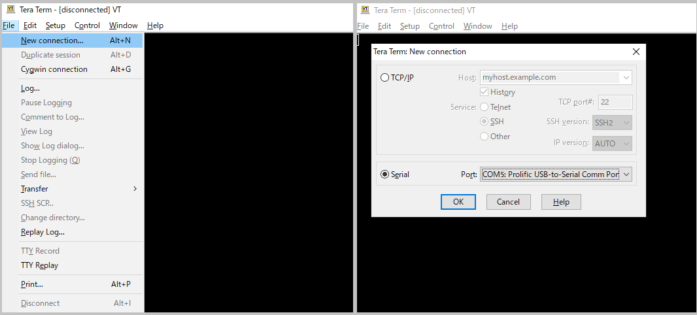Toggle the History checkbox
Viewport: 697px width, 315px height.
[484, 92]
